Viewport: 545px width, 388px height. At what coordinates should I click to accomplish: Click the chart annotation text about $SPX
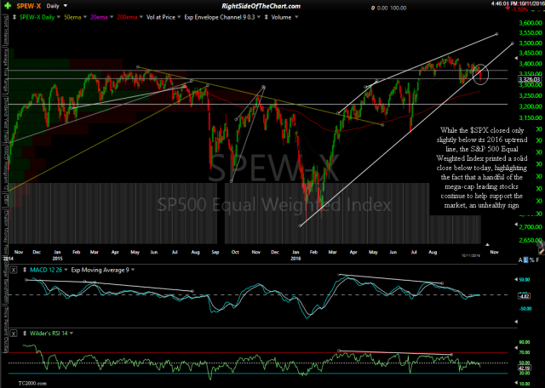click(x=482, y=168)
